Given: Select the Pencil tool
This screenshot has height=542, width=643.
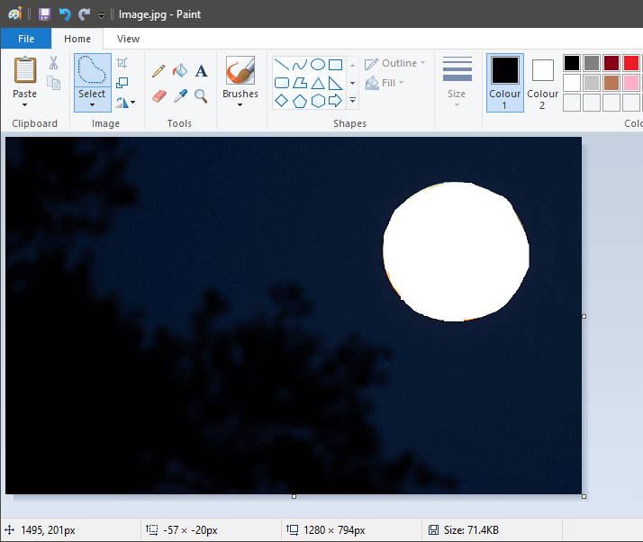Looking at the screenshot, I should pos(158,70).
